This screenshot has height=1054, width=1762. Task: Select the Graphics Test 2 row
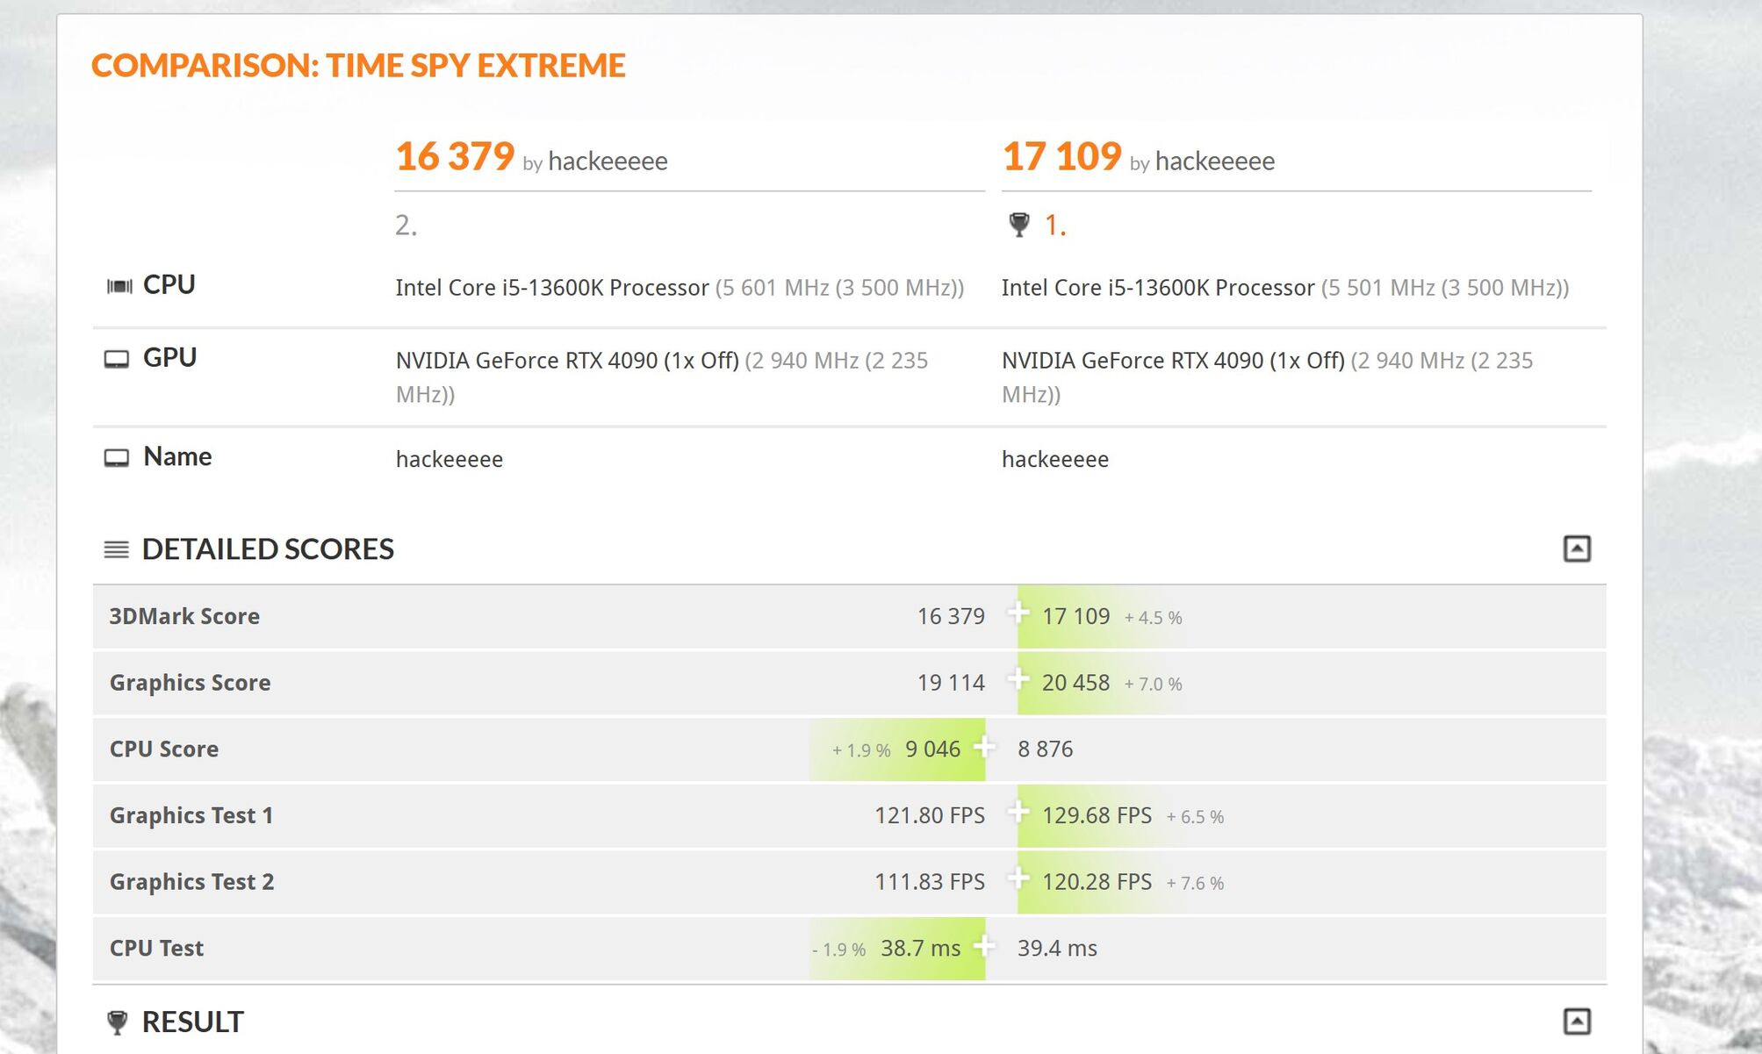(191, 882)
